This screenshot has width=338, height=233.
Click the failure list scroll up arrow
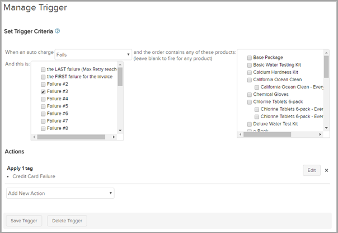point(120,64)
